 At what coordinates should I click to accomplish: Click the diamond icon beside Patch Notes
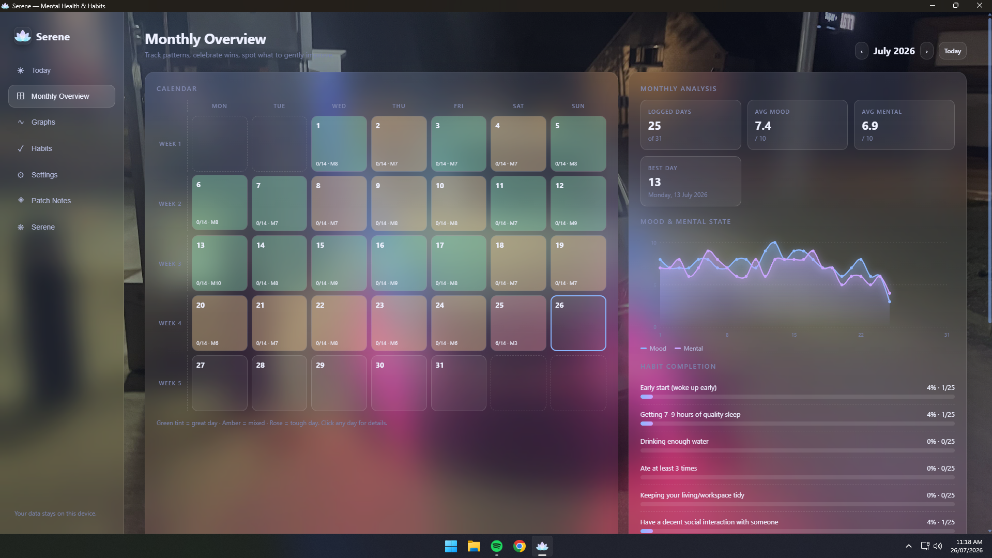coord(21,200)
